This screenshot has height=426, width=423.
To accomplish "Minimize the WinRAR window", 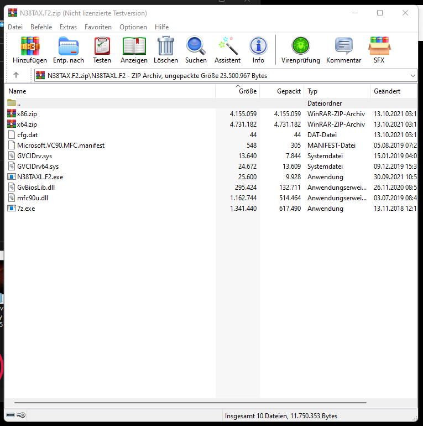I will pyautogui.click(x=355, y=13).
